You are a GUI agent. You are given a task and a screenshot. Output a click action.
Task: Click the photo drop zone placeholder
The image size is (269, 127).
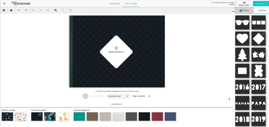116,52
